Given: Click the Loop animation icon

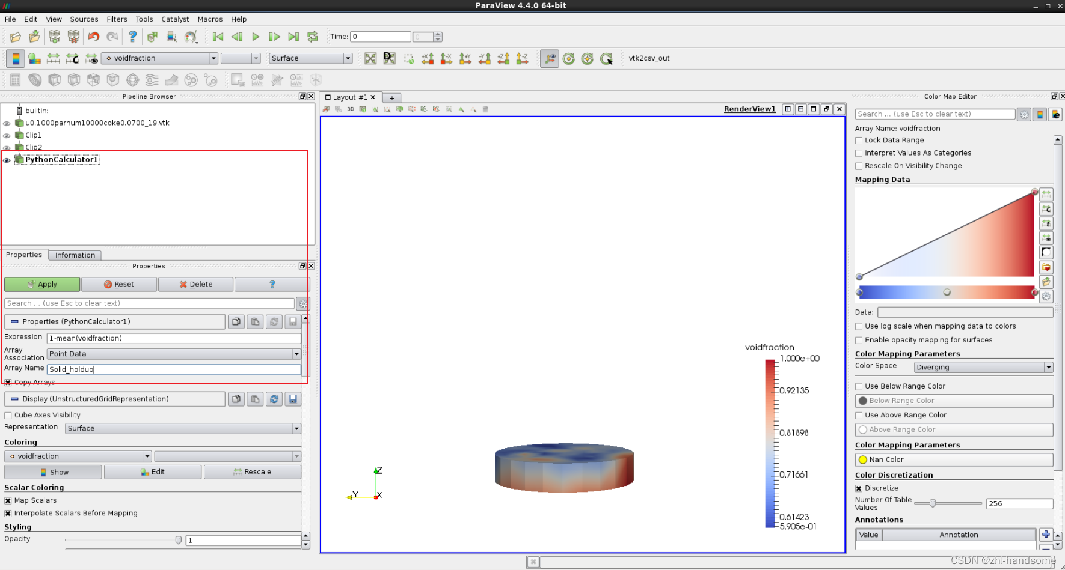Looking at the screenshot, I should [312, 37].
